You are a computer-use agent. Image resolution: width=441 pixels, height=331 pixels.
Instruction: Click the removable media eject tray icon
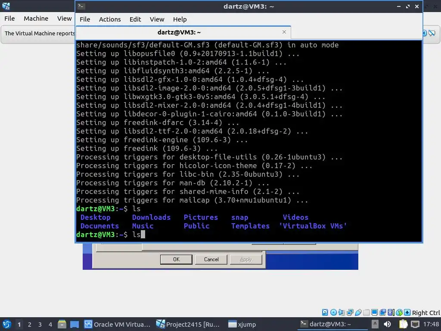click(x=375, y=324)
